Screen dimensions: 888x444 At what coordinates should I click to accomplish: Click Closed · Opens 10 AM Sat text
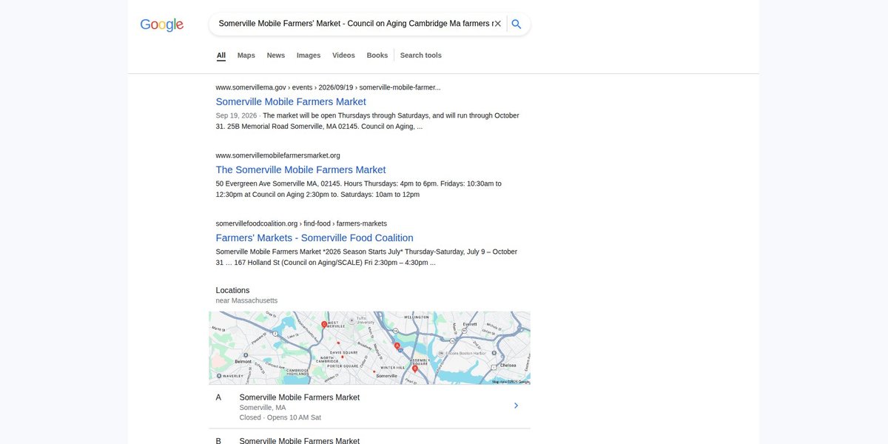(x=280, y=417)
